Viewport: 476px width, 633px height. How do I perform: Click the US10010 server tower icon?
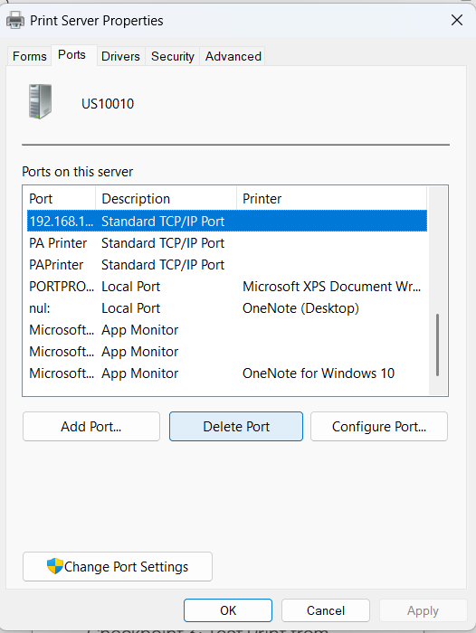tap(40, 101)
